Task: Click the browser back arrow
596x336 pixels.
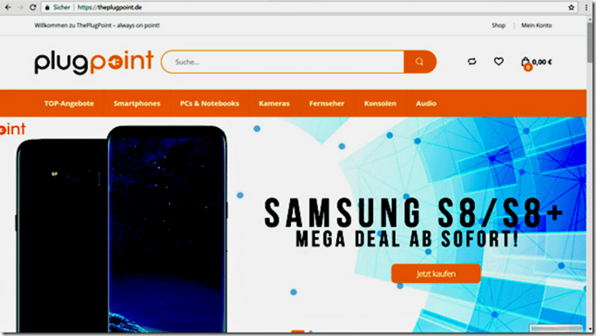Action: (x=8, y=7)
